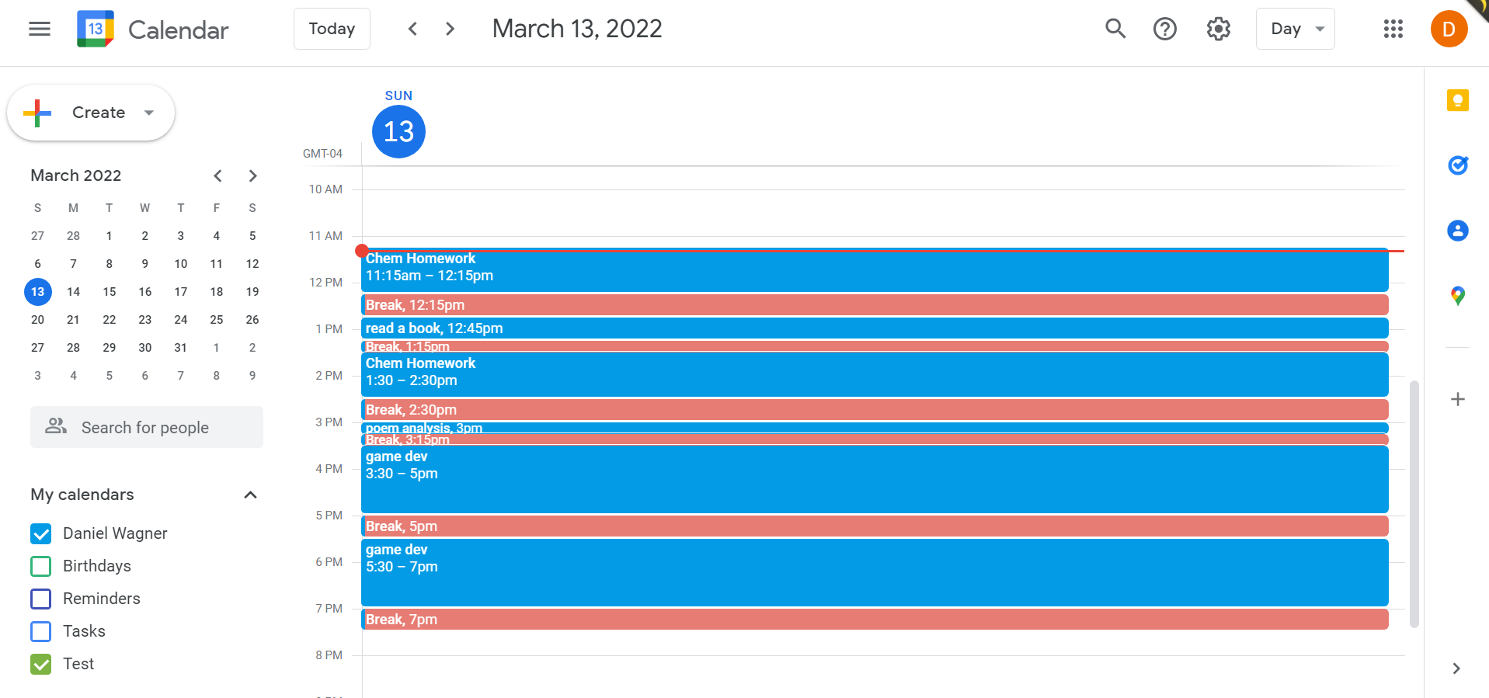Select March 14 in mini calendar
The image size is (1489, 698).
click(x=73, y=292)
